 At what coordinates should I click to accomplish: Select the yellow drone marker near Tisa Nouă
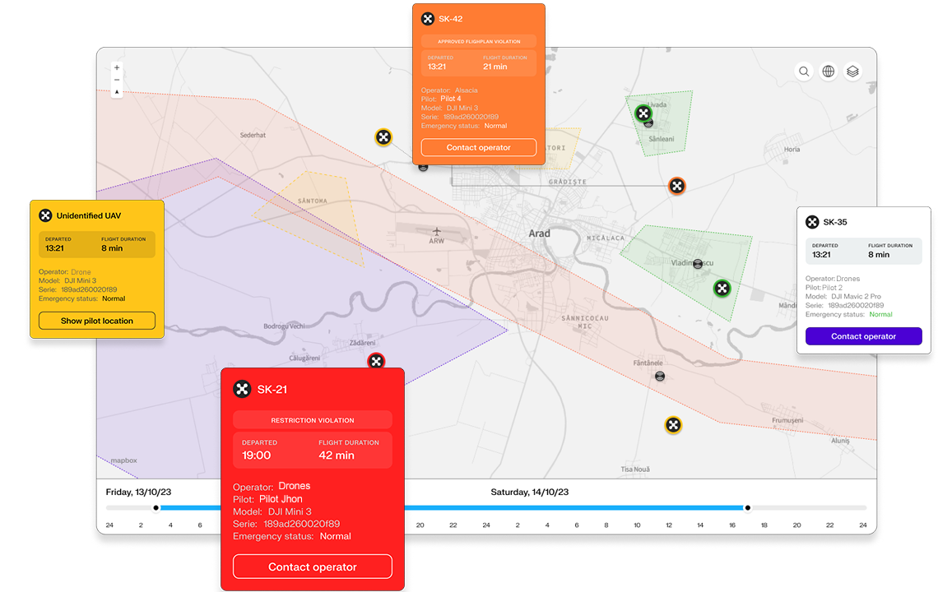[673, 425]
